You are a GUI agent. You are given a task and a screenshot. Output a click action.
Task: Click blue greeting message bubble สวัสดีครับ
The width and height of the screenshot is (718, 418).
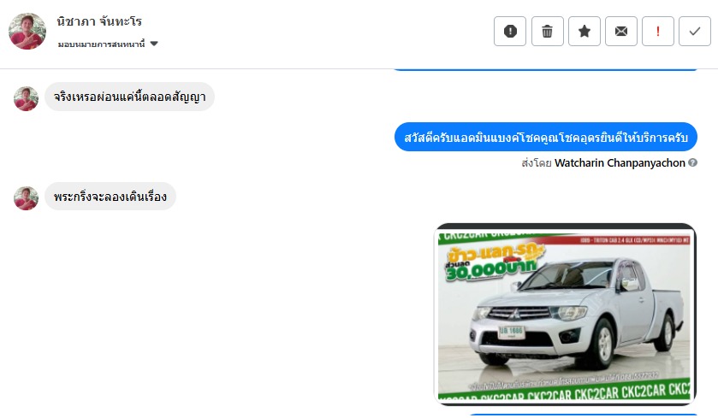546,138
